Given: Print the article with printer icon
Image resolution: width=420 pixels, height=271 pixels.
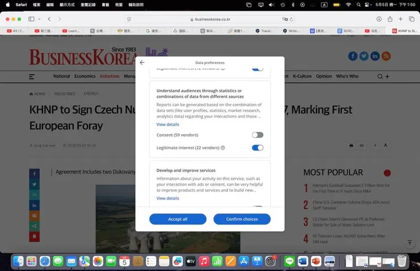Looking at the screenshot, I should [x=351, y=145].
